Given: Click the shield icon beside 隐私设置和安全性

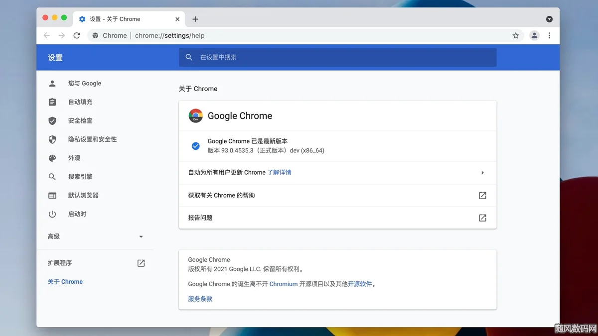Looking at the screenshot, I should pos(52,139).
